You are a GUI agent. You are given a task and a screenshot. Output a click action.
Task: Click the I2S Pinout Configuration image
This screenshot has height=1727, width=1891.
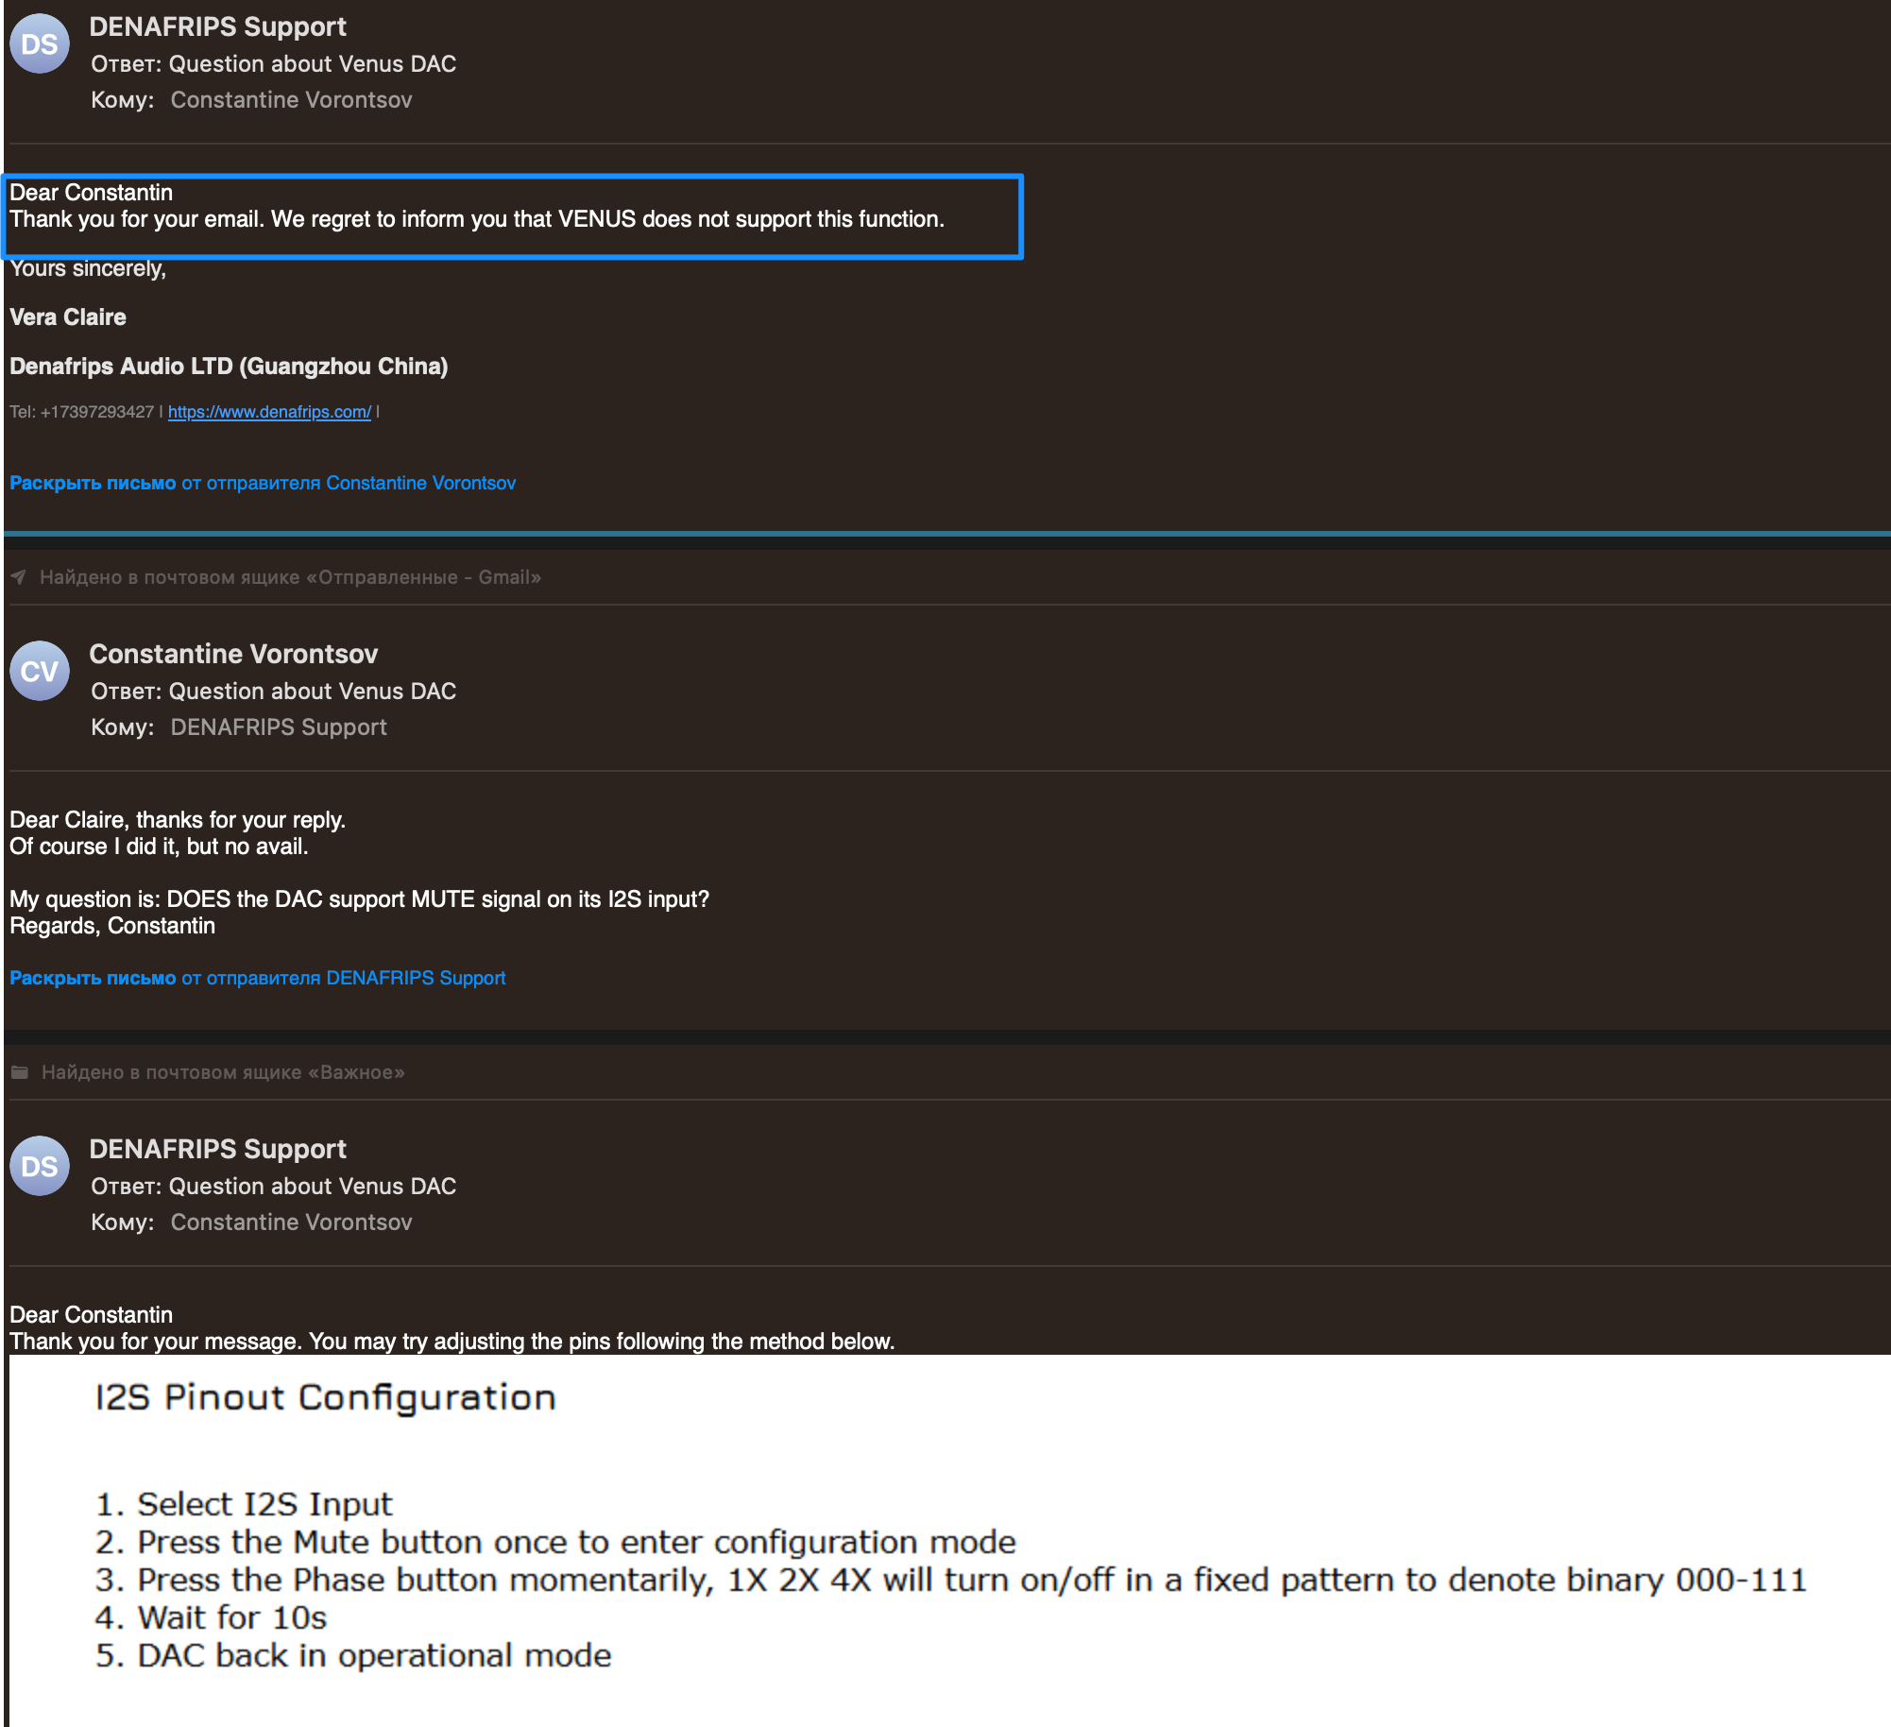tap(949, 1540)
